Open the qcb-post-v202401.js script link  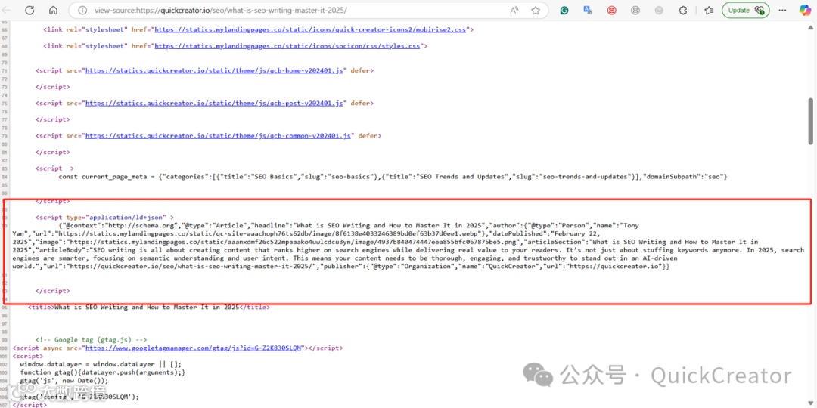click(215, 103)
